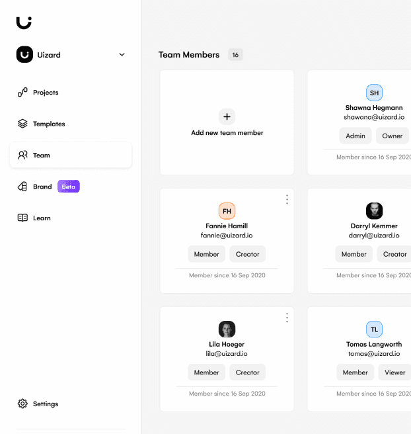The height and width of the screenshot is (434, 411).
Task: Click Tomas Langworth's Member tag
Action: point(355,372)
